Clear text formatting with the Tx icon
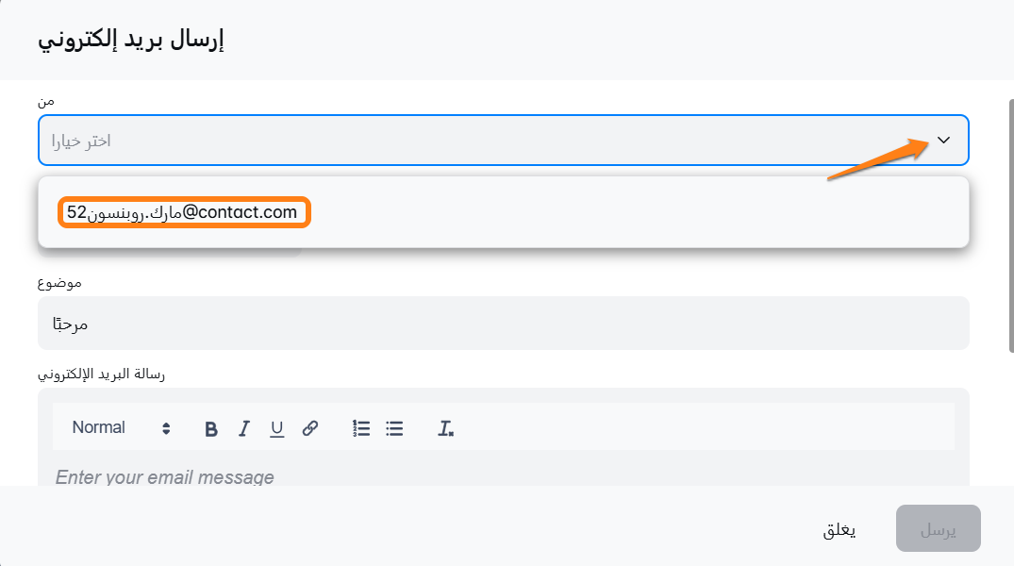The image size is (1014, 566). click(x=446, y=428)
